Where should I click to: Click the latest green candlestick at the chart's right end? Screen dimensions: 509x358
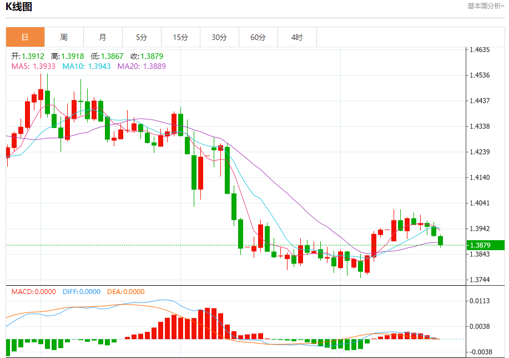pos(441,241)
